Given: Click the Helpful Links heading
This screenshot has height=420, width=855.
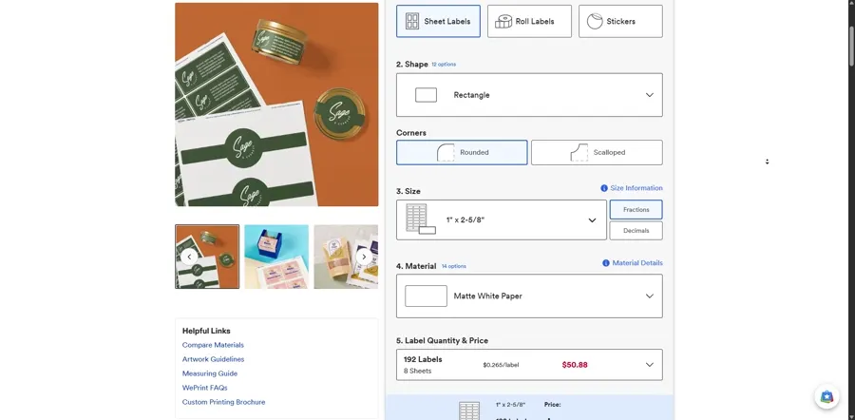Looking at the screenshot, I should click(206, 331).
